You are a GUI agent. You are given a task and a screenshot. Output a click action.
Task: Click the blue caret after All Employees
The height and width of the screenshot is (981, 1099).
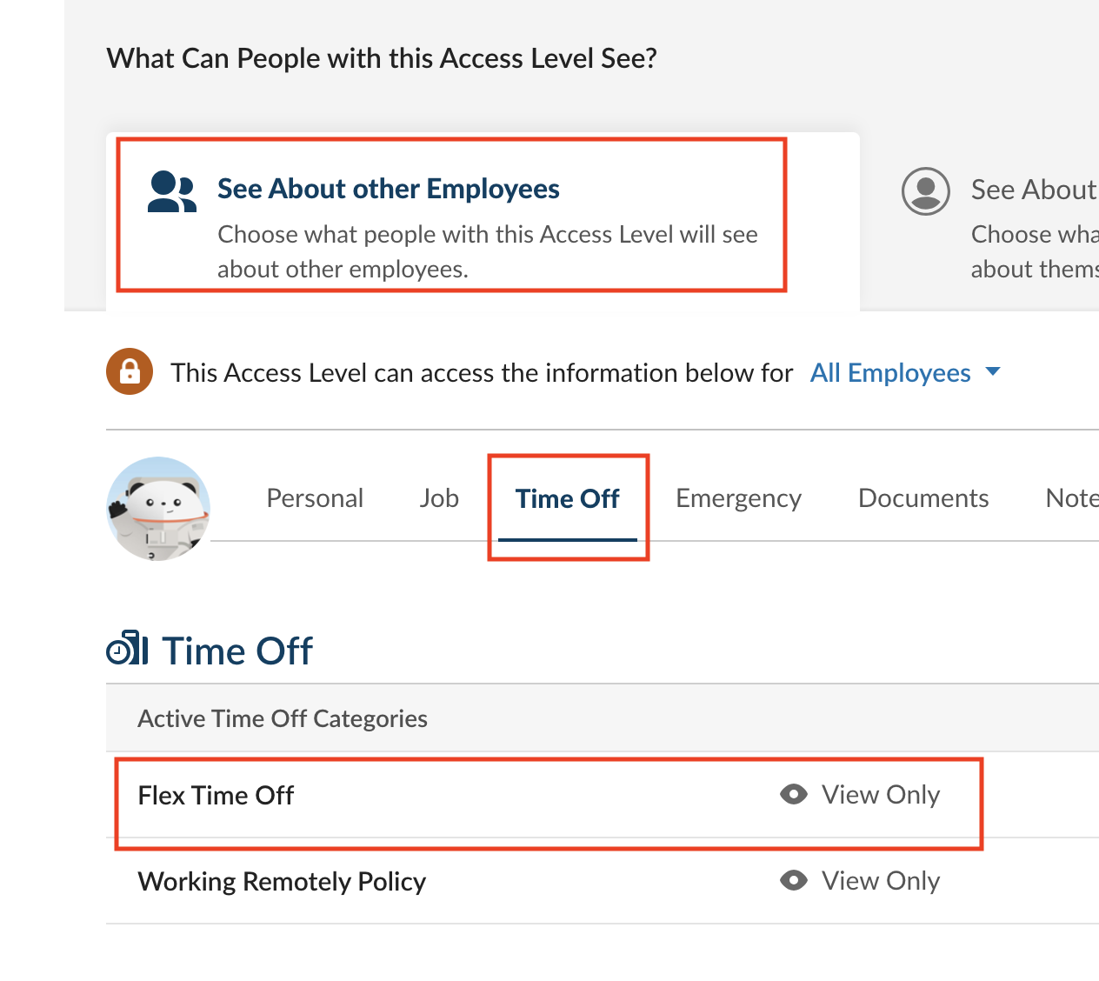(993, 372)
